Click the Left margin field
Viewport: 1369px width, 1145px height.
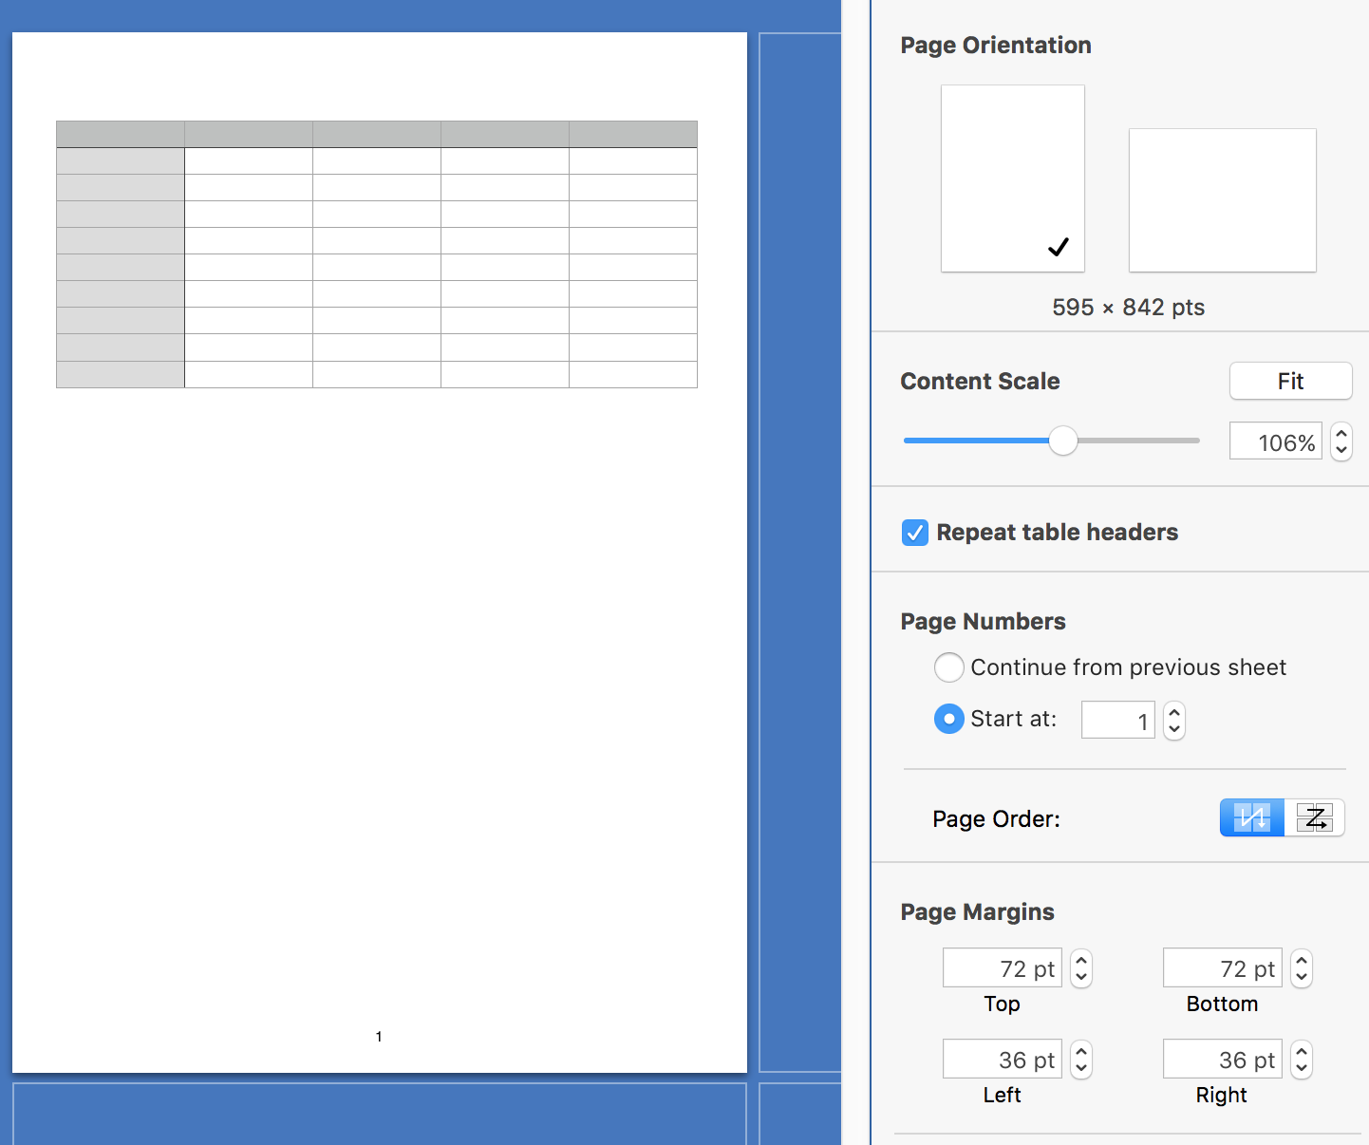click(x=1003, y=1060)
